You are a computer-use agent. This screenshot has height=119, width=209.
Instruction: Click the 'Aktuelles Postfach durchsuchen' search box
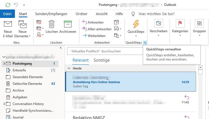click(105, 51)
